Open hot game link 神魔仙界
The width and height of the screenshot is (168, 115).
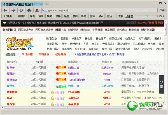[76, 39]
